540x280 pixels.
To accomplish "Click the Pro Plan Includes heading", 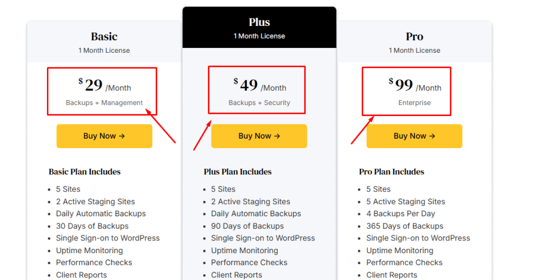I will [392, 171].
